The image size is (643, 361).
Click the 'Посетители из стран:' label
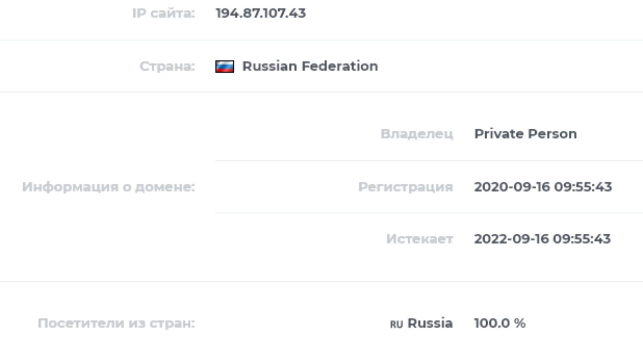116,323
